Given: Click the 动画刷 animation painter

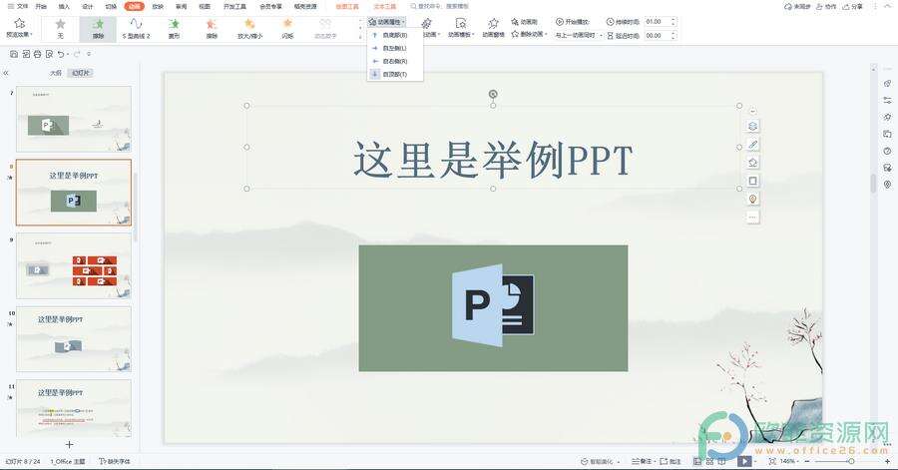Looking at the screenshot, I should [x=525, y=22].
